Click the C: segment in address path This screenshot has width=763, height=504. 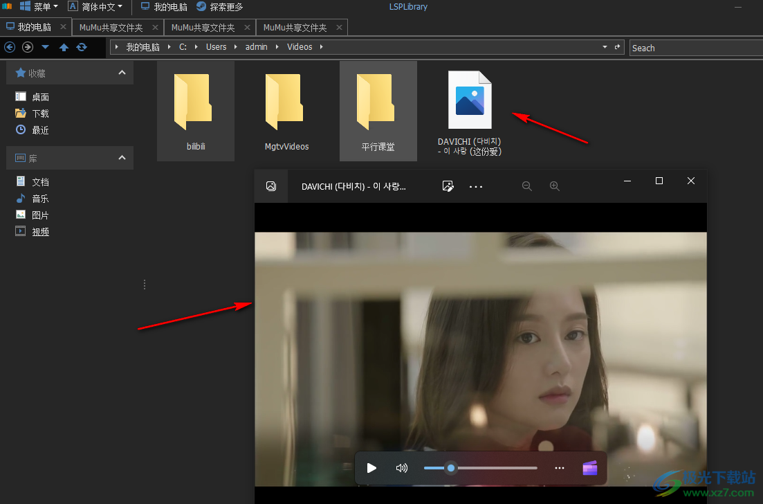point(183,47)
